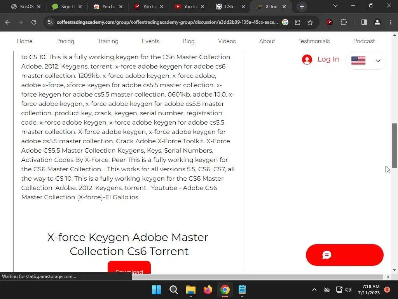
Task: Expand the tab search chevron
Action: click(x=335, y=5)
